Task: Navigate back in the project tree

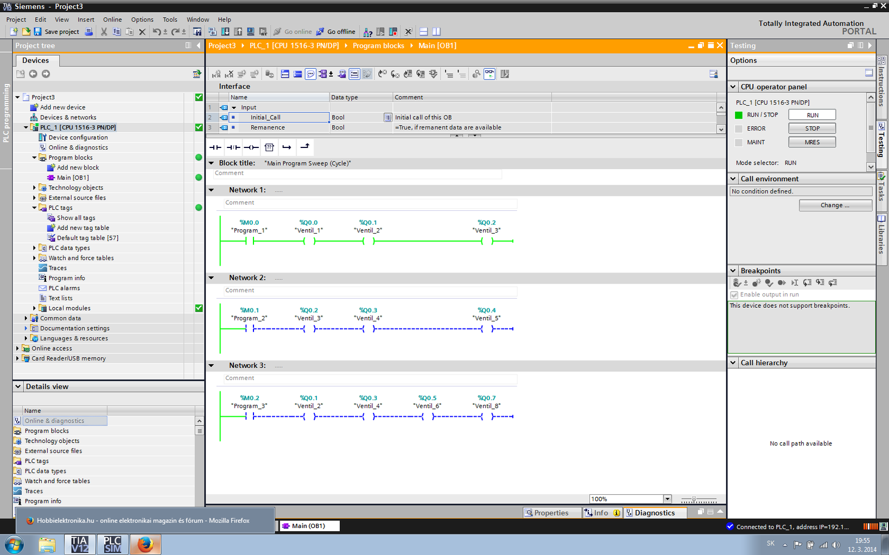Action: tap(33, 74)
